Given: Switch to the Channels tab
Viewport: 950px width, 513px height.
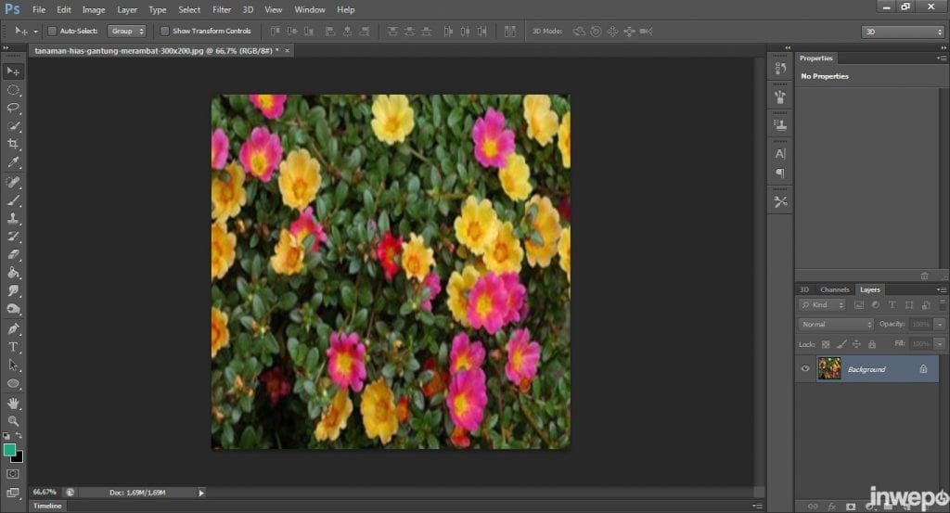Looking at the screenshot, I should pyautogui.click(x=834, y=289).
